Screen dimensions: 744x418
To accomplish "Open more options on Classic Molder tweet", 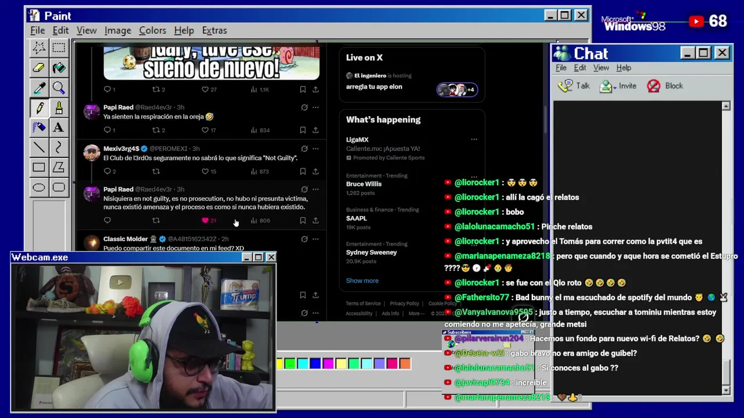I will tap(316, 239).
